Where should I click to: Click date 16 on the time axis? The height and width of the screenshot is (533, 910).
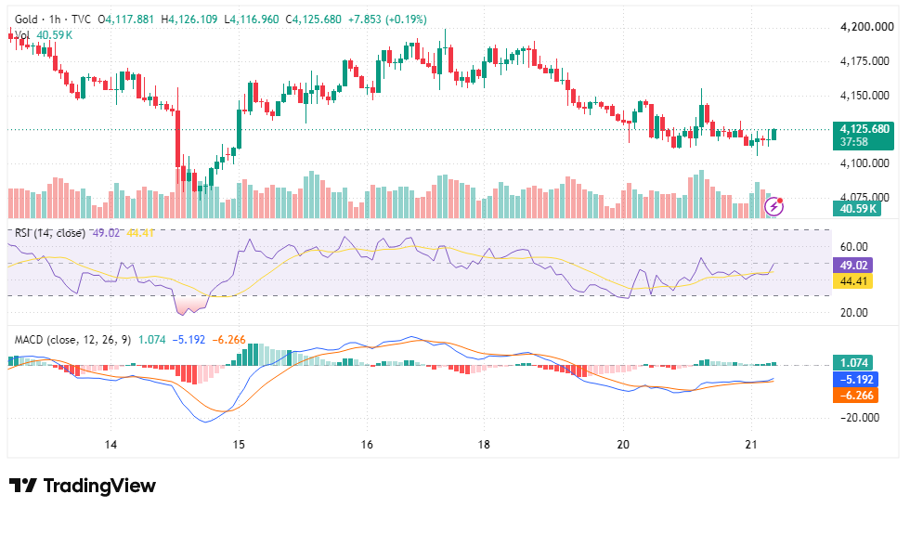[367, 445]
